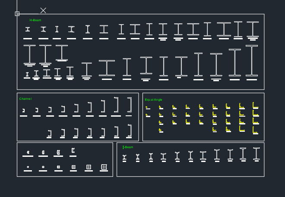Select the top-left smallest equal angle profile
Image resolution: width=285 pixels, height=197 pixels.
147,107
